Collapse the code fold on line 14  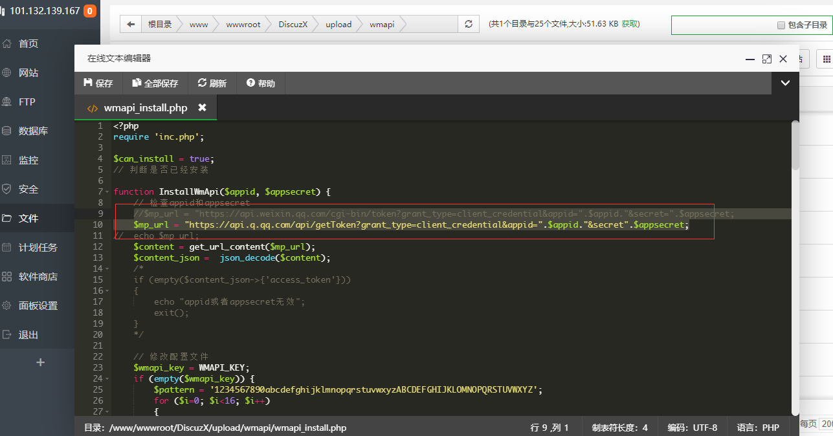[107, 268]
